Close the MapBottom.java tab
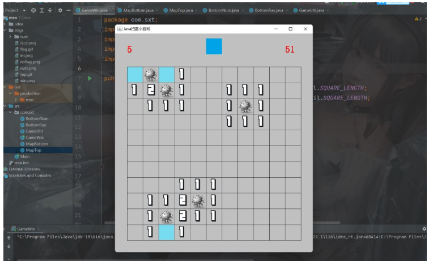The height and width of the screenshot is (261, 433). (x=157, y=11)
